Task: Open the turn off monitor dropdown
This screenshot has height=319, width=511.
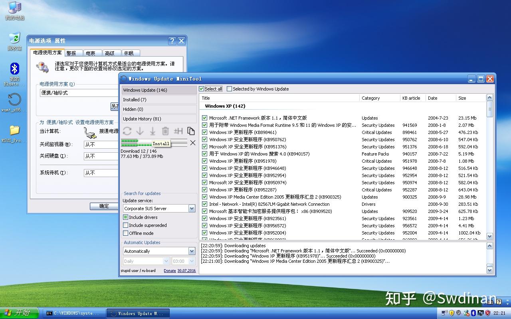Action: [101, 144]
